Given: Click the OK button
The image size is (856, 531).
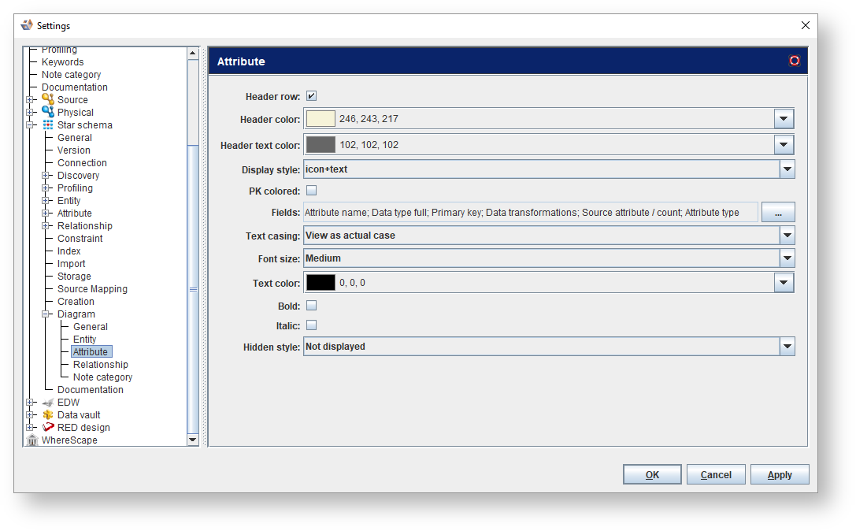Looking at the screenshot, I should tap(652, 475).
